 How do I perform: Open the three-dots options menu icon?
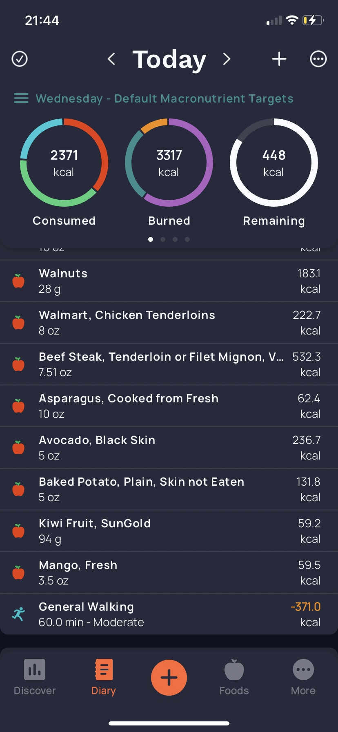point(318,59)
